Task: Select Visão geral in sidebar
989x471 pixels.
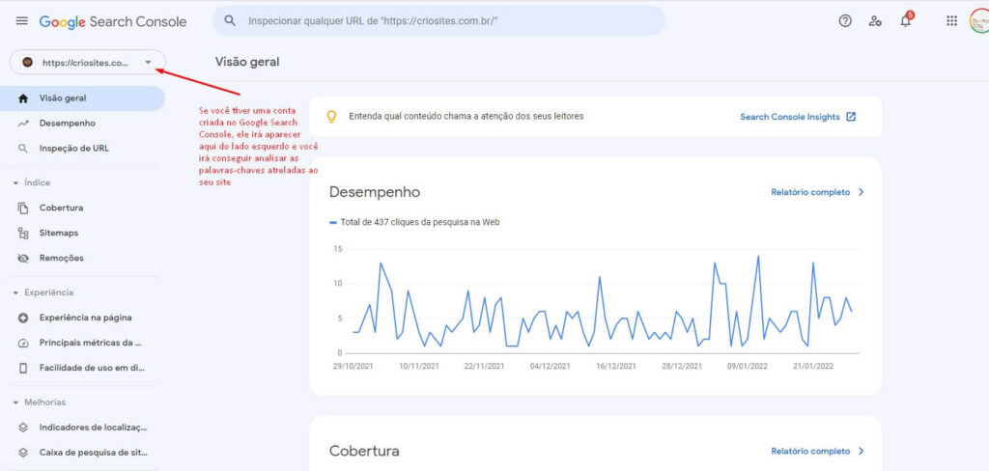Action: (82, 98)
